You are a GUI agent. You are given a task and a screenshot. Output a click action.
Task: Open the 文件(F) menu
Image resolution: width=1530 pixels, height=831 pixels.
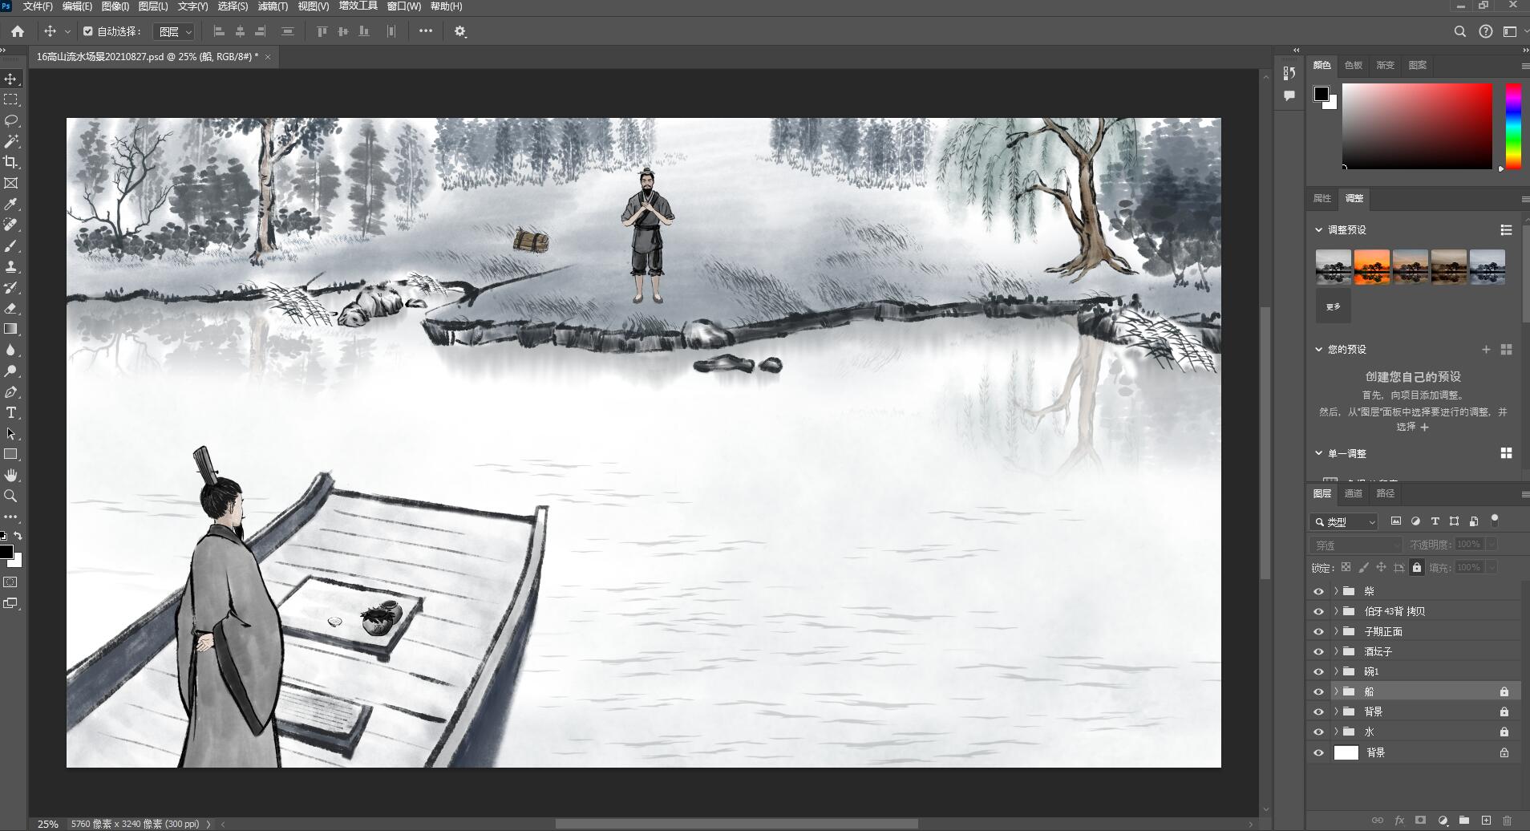pos(38,6)
